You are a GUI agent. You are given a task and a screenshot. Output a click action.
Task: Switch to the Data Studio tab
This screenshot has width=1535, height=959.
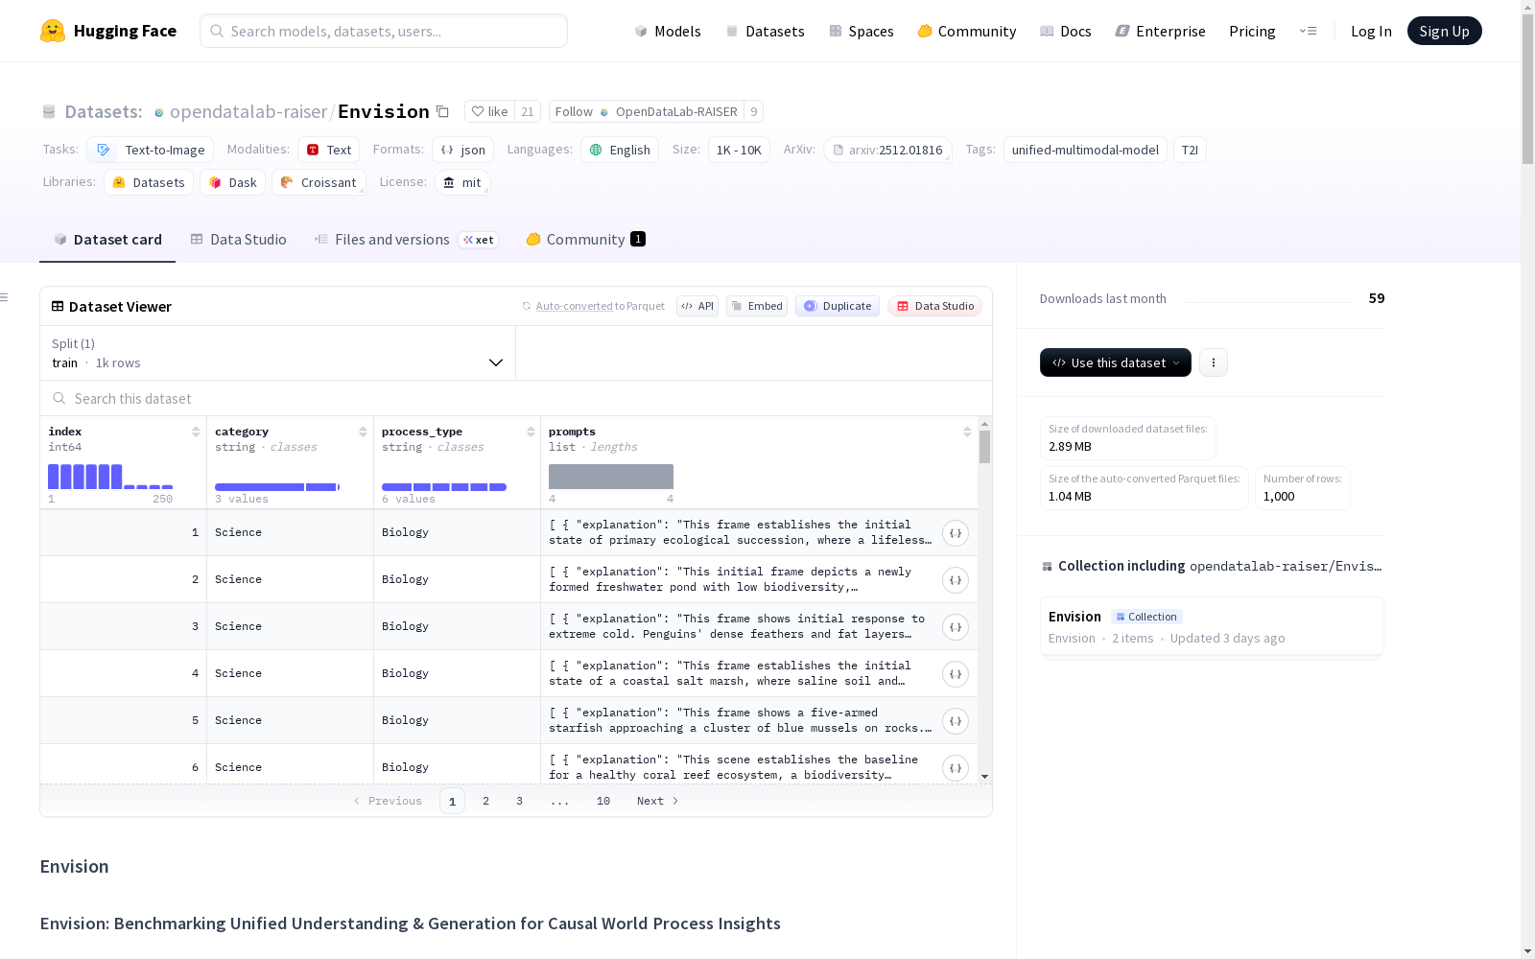click(x=239, y=240)
